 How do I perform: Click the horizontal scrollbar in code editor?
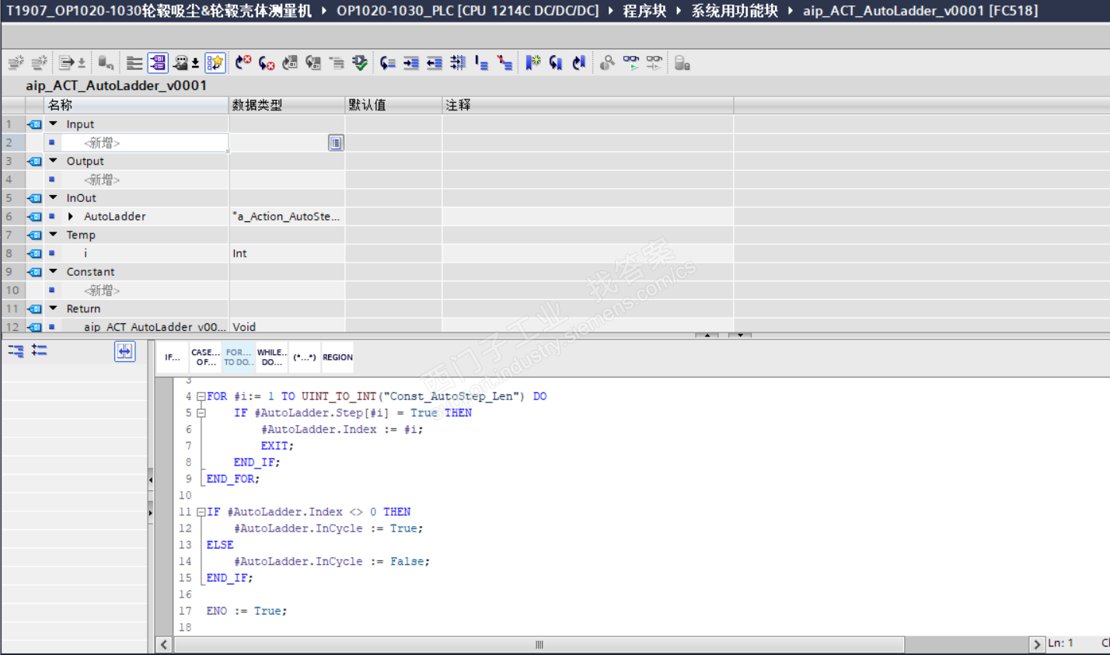coord(539,645)
